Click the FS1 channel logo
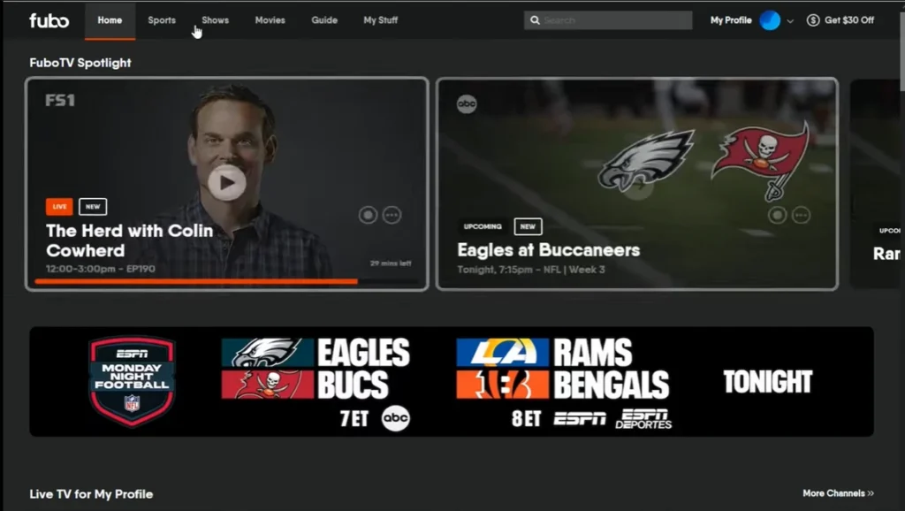Image resolution: width=905 pixels, height=511 pixels. 60,101
